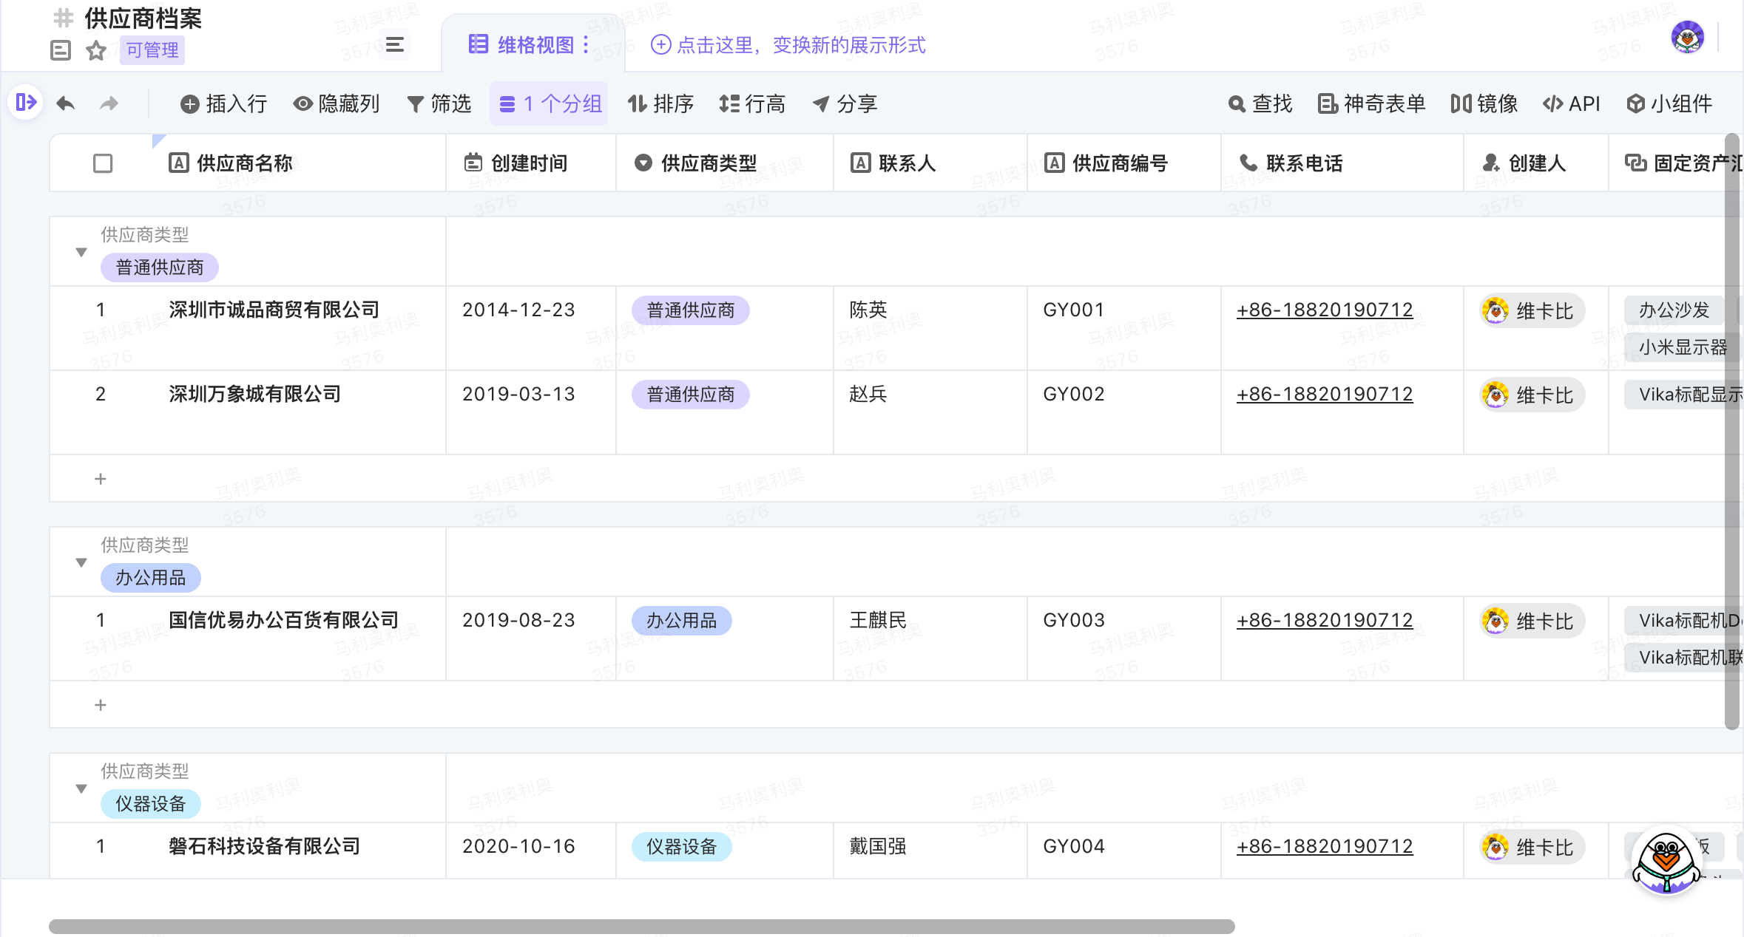
Task: Open Hide Columns (隐藏列)
Action: [337, 103]
